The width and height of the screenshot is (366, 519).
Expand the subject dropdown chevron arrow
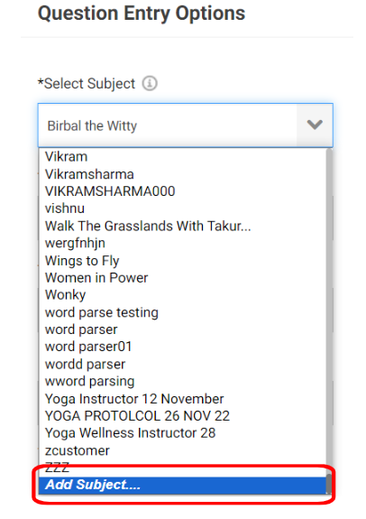coord(315,125)
